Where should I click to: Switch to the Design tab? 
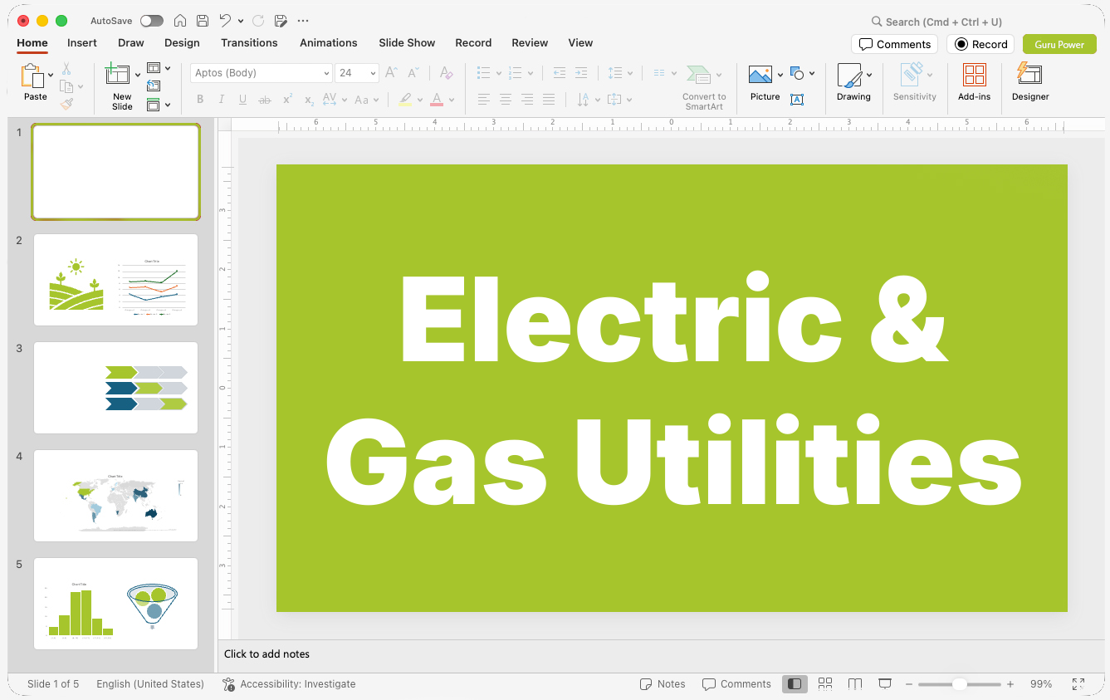(182, 42)
